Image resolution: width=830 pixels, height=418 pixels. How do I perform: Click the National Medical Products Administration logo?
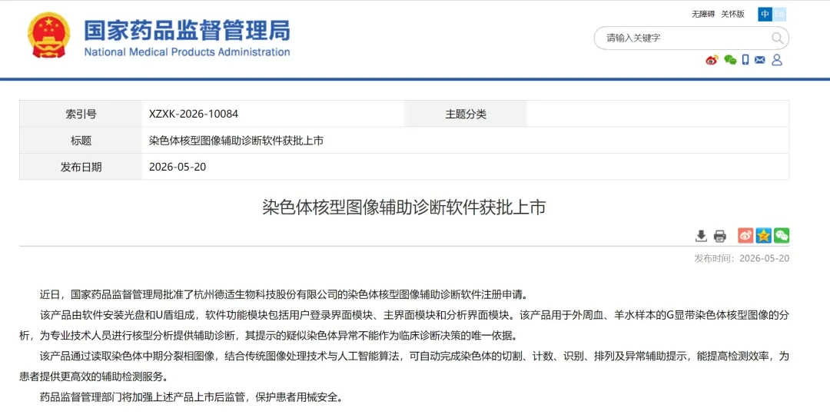pyautogui.click(x=187, y=38)
